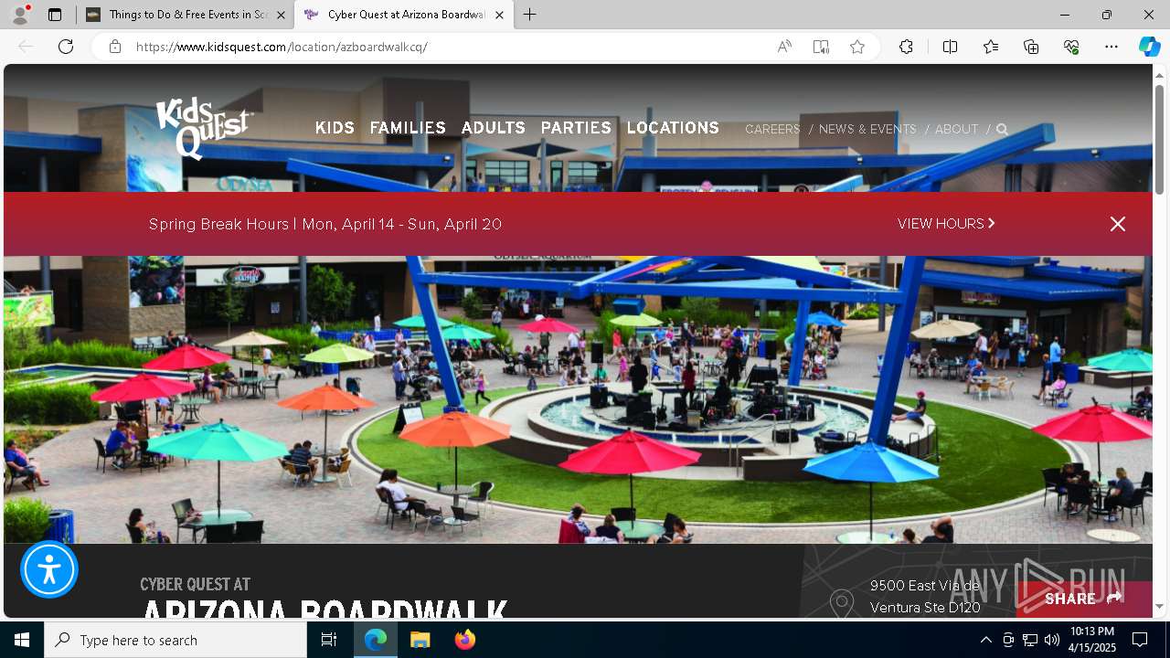Screen dimensions: 1170x658
Task: Switch to Things to Do & Free Events tab
Action: 186,15
